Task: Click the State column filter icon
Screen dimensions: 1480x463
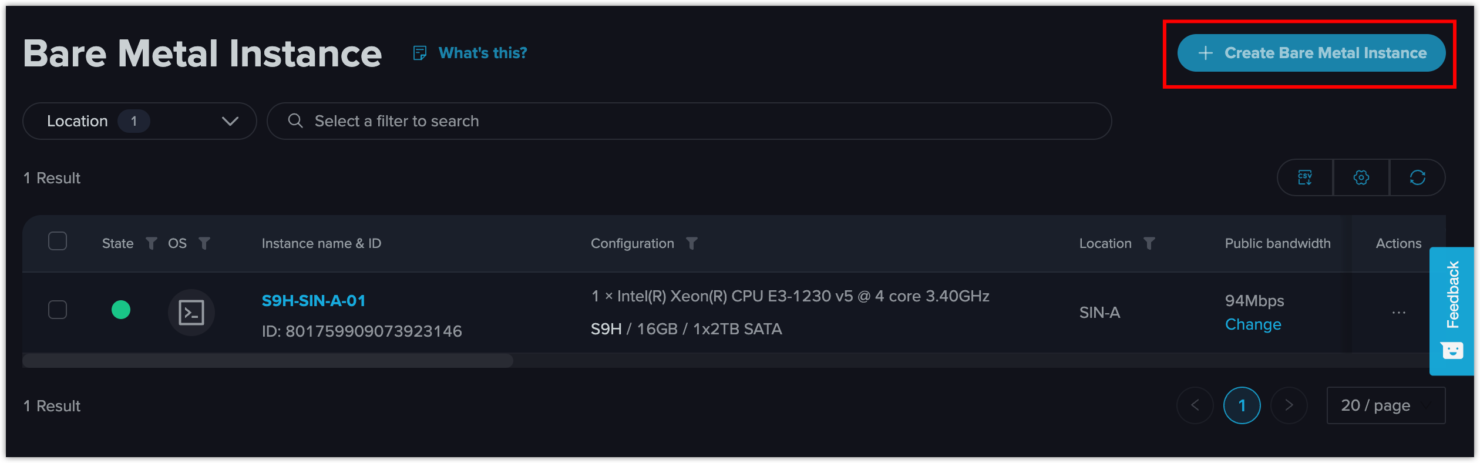Action: click(152, 243)
